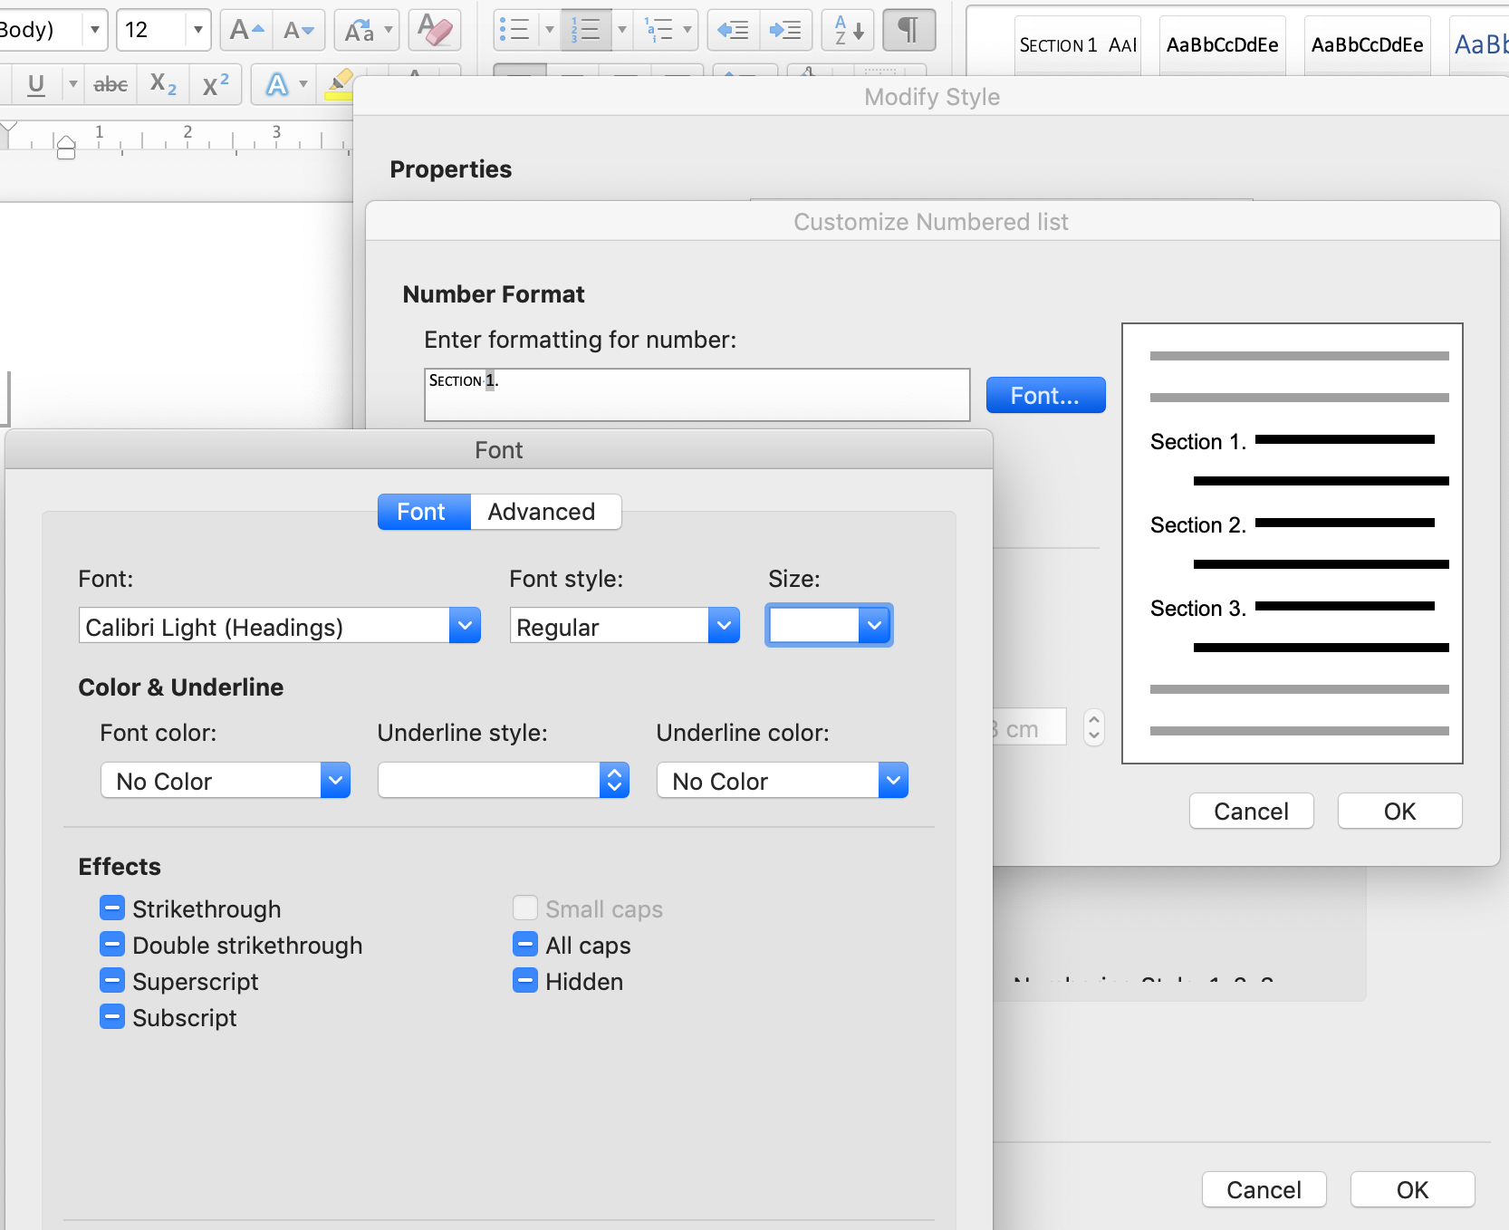Open the font size 12 dropdown in ribbon

[197, 30]
